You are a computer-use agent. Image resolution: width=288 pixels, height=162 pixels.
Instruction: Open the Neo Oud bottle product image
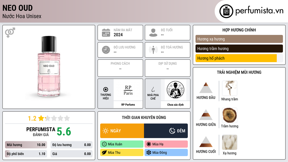coord(49,67)
